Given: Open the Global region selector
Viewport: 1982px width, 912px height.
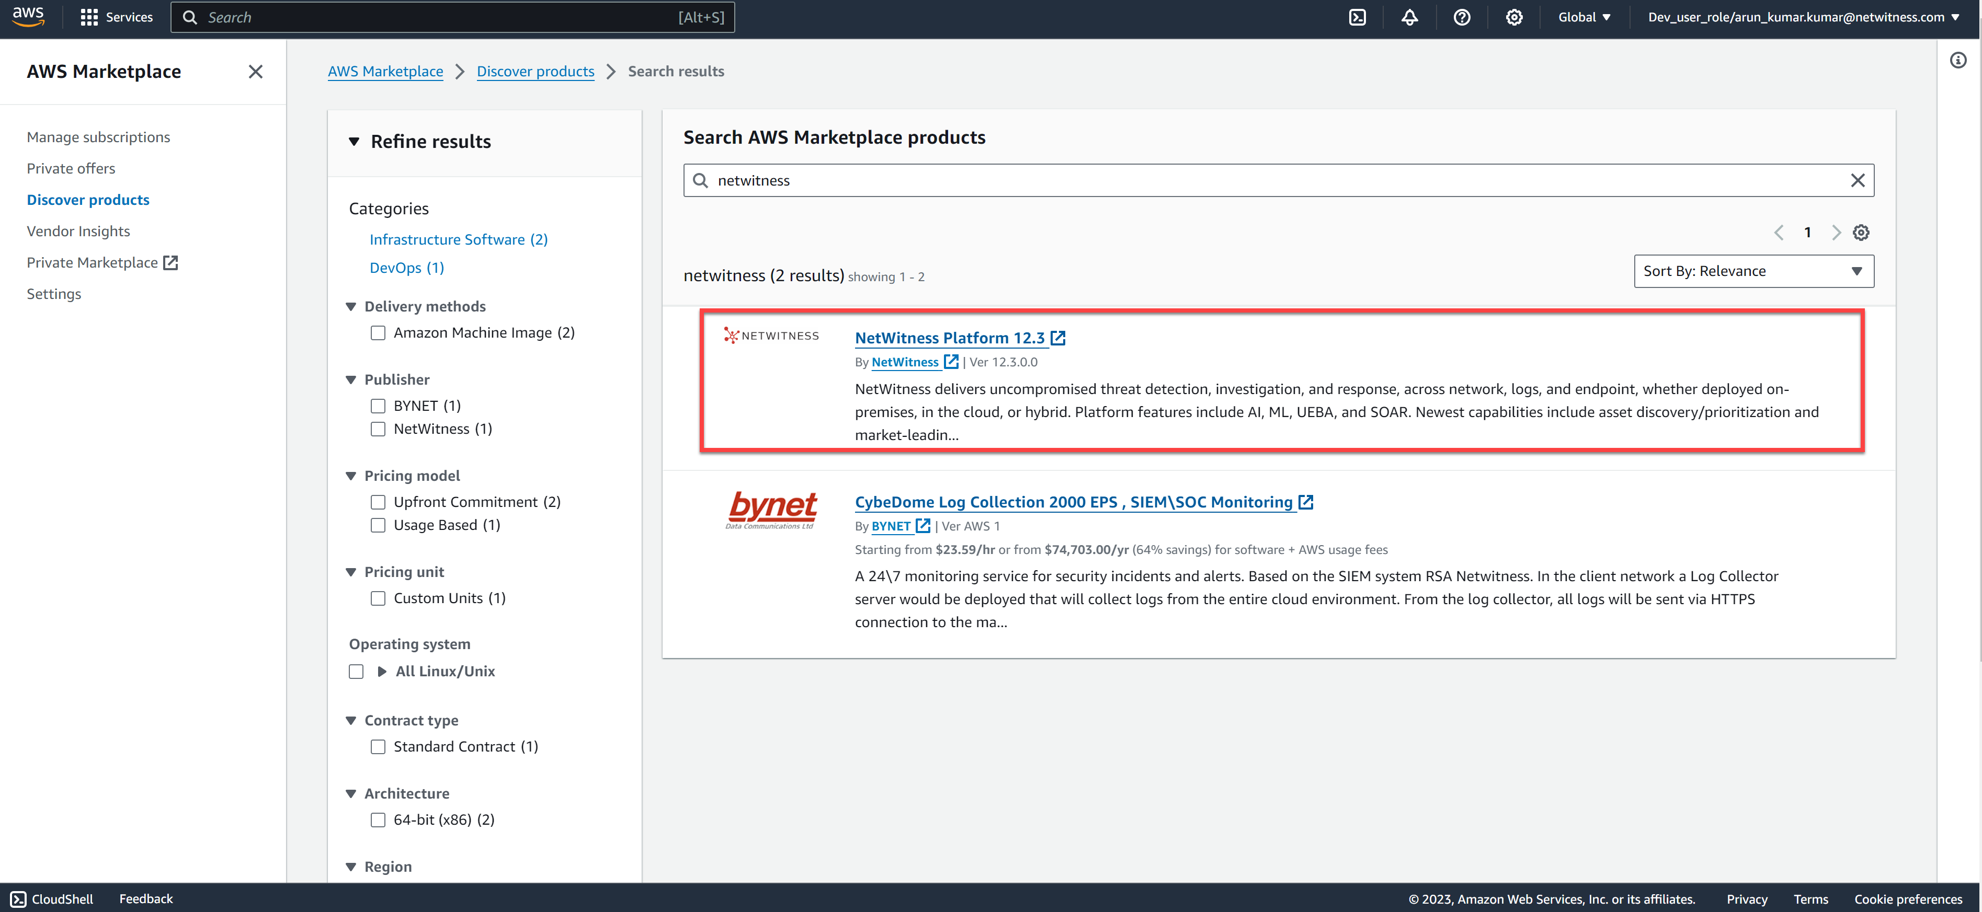Looking at the screenshot, I should click(x=1584, y=17).
